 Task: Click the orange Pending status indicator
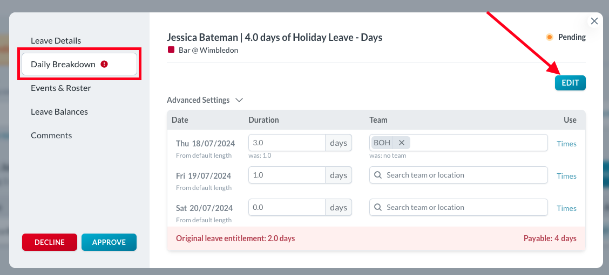pos(550,37)
